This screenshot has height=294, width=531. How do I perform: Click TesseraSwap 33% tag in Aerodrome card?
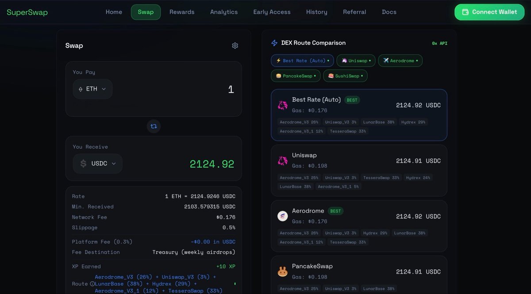click(348, 242)
